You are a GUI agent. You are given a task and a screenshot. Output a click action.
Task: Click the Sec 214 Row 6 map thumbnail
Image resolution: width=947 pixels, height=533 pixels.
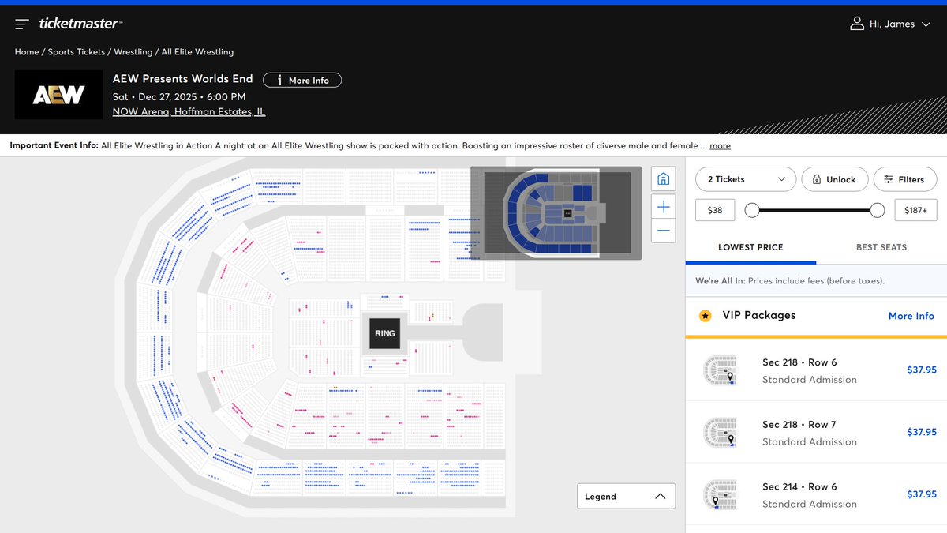[720, 495]
